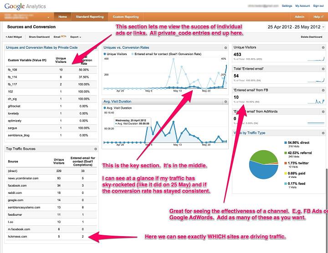Select the giftrocket row
Viewport: 328px width, 253px height.
point(51,106)
